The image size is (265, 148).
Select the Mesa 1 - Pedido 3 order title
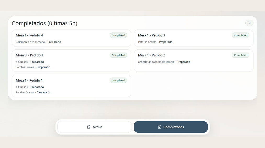151,35
